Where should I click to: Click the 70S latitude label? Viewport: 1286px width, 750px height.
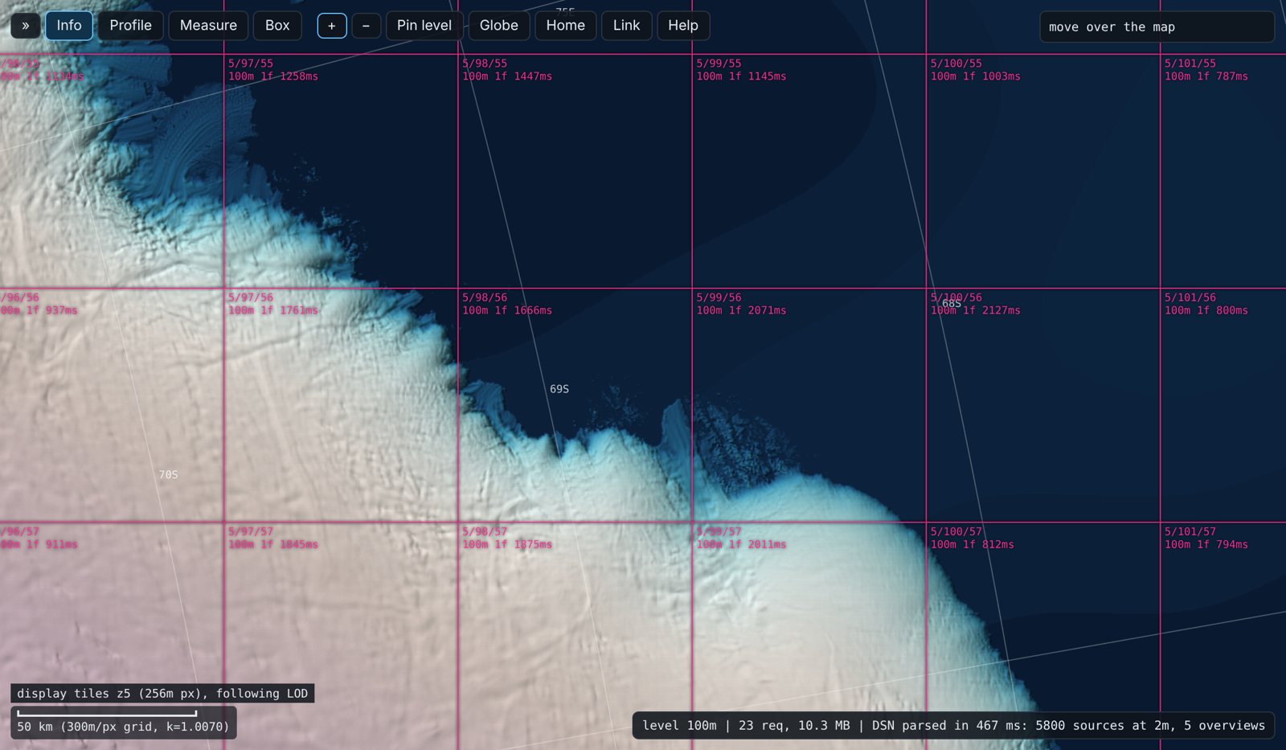click(x=168, y=475)
